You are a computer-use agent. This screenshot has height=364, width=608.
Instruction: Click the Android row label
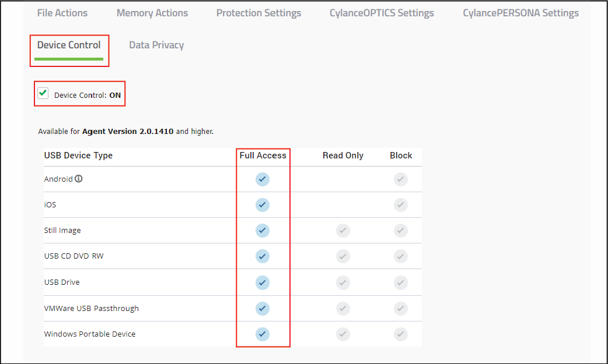point(58,179)
